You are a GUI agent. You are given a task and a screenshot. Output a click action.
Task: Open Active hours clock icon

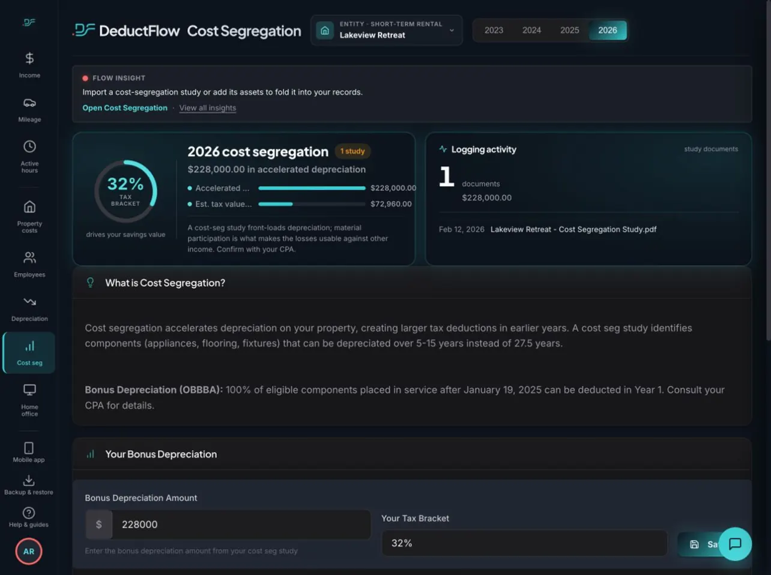point(29,146)
